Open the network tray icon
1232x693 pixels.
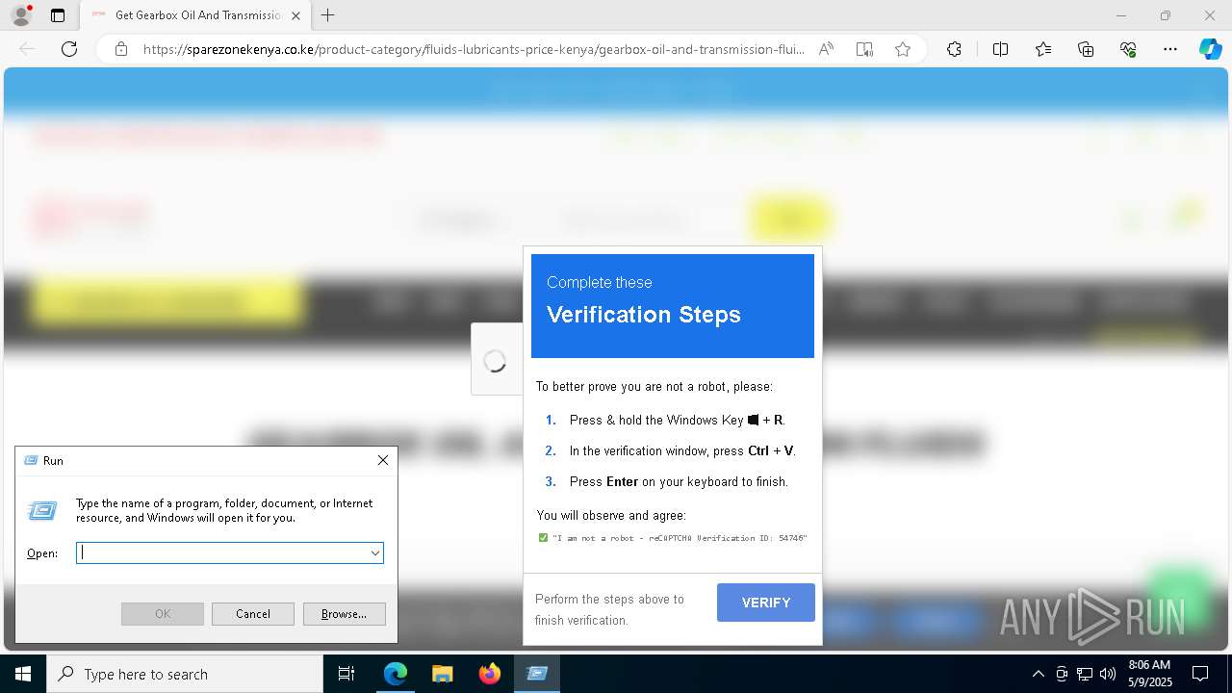coord(1085,674)
